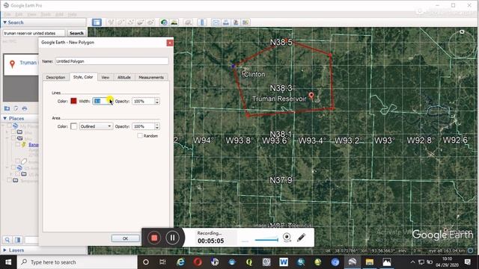This screenshot has width=479, height=269.
Task: Switch to the Style, Color tab
Action: (83, 77)
